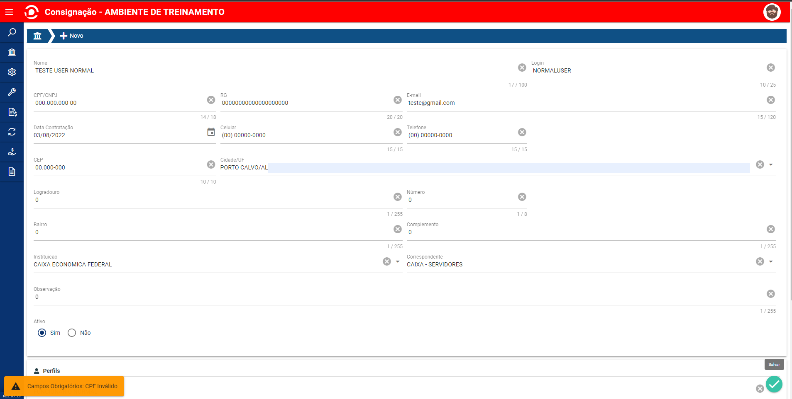Select the Sim radio option
This screenshot has width=792, height=399.
tap(42, 333)
